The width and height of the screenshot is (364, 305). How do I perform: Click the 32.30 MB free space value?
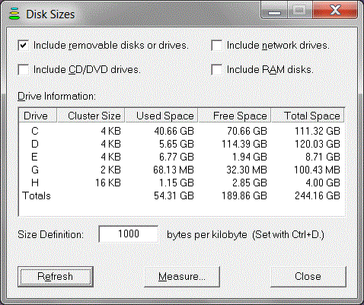click(247, 170)
